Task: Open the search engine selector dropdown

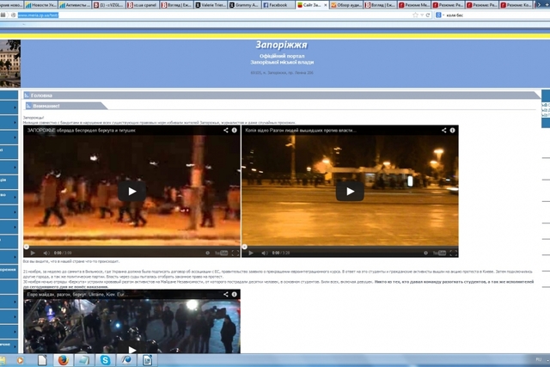Action: (439, 15)
